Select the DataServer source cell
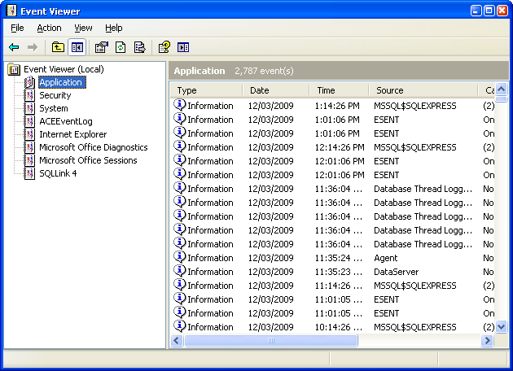This screenshot has width=513, height=371. tap(397, 272)
